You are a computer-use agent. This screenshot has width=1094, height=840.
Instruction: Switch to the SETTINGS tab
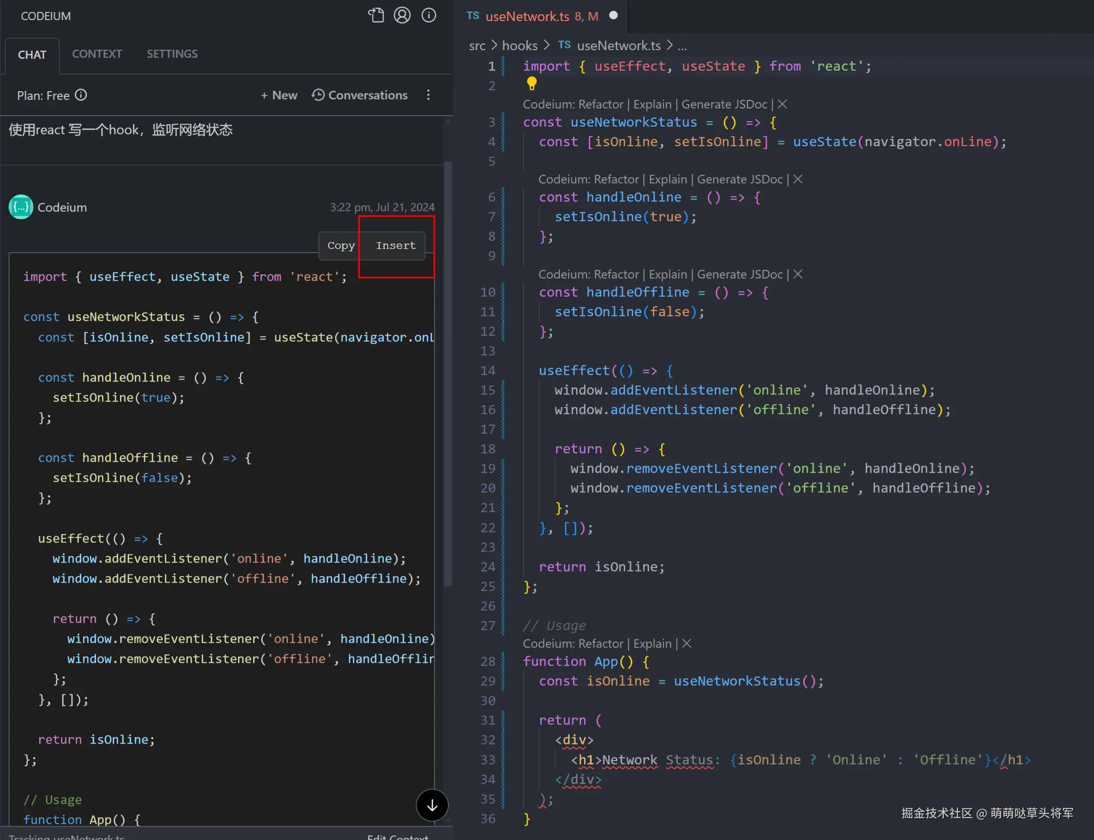point(172,54)
